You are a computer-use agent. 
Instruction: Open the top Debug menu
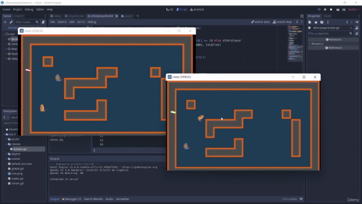pyautogui.click(x=29, y=10)
